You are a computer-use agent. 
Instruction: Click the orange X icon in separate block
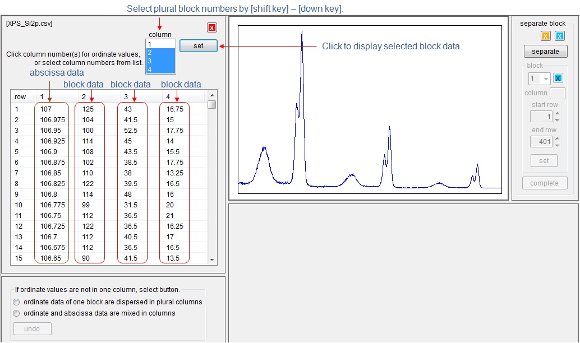545,36
